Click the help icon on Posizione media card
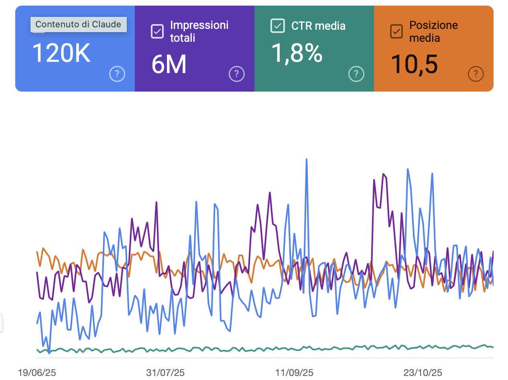The width and height of the screenshot is (508, 380). tap(475, 74)
